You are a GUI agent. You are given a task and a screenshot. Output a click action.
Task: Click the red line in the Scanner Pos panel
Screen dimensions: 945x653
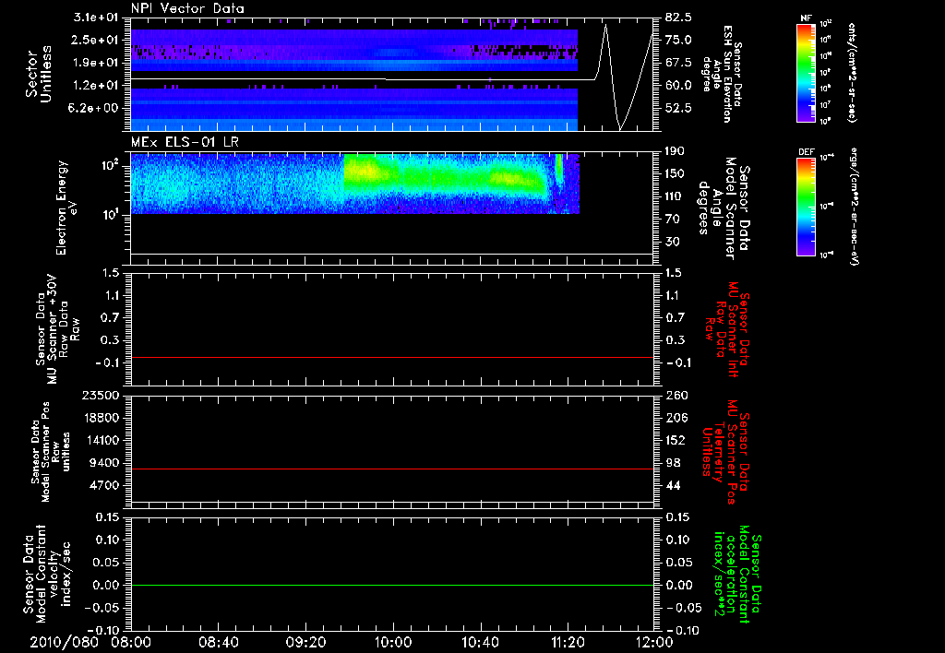pyautogui.click(x=392, y=469)
